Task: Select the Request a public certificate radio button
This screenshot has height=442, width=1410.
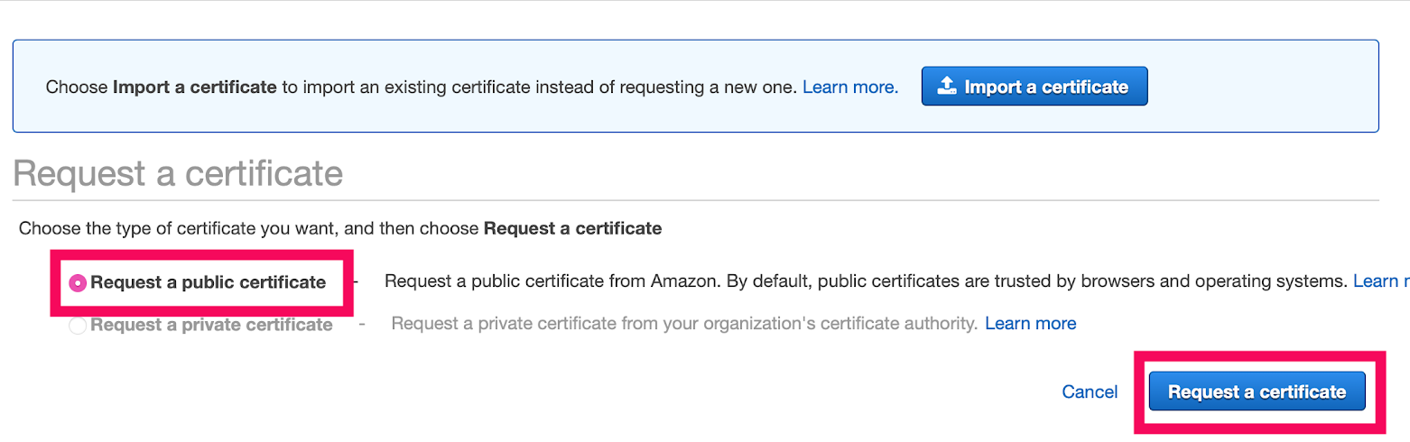Action: 79,283
